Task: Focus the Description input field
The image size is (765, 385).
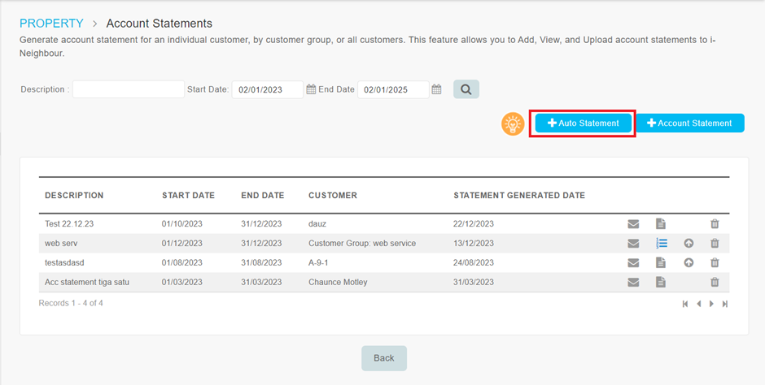Action: [x=129, y=89]
